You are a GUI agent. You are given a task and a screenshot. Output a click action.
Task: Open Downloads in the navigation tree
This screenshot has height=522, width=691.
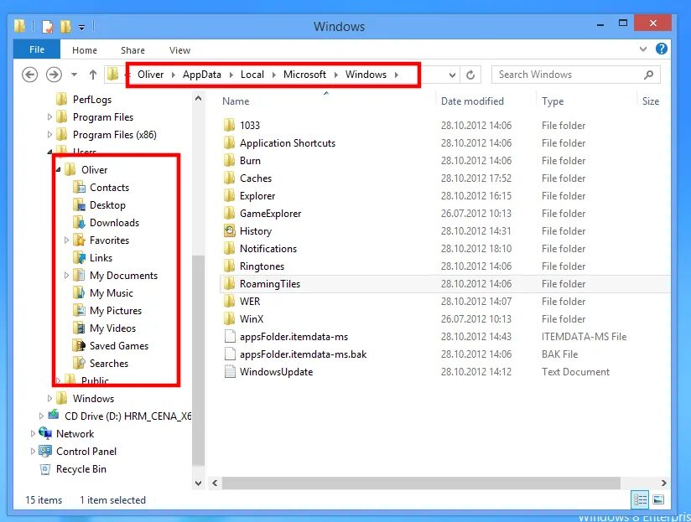[114, 223]
